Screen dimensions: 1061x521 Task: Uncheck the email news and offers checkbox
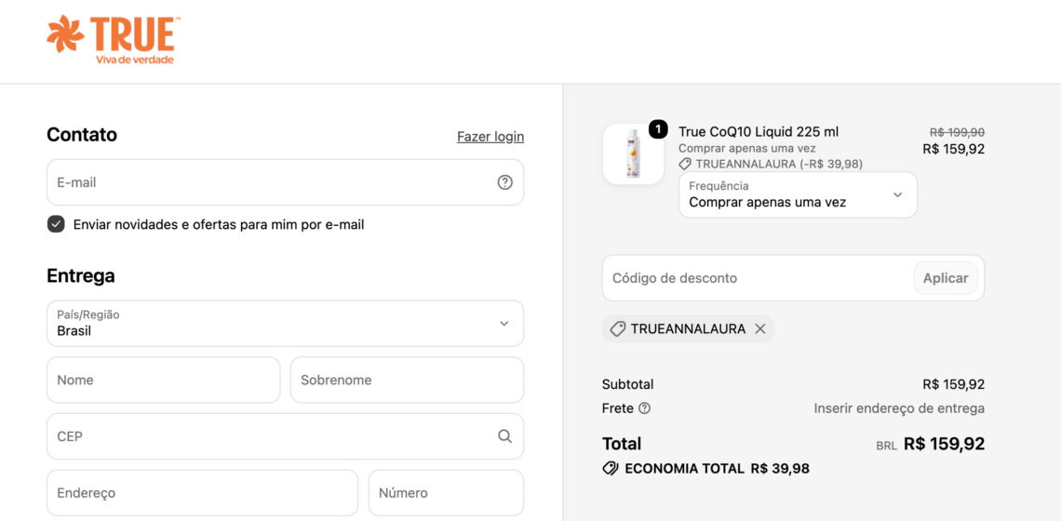pyautogui.click(x=56, y=224)
